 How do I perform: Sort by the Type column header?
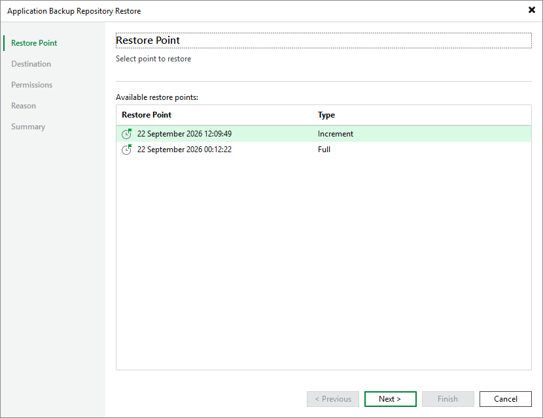(x=326, y=115)
